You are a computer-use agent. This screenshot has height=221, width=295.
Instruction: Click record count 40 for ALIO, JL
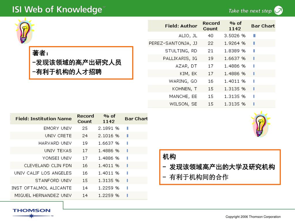pyautogui.click(x=211, y=36)
